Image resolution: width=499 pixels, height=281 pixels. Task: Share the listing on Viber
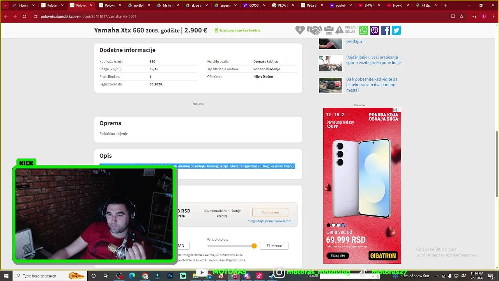[374, 30]
